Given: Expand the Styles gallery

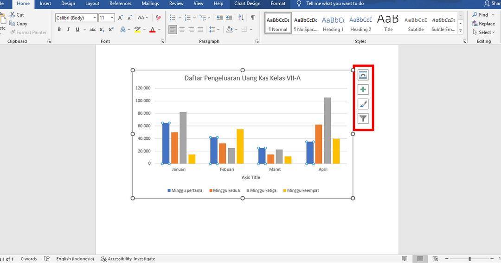Looking at the screenshot, I should click(x=461, y=31).
